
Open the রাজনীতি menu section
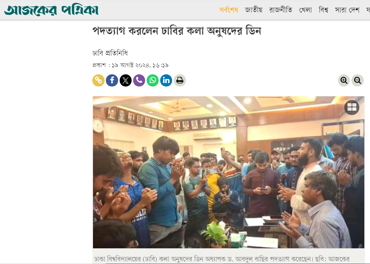pos(281,10)
